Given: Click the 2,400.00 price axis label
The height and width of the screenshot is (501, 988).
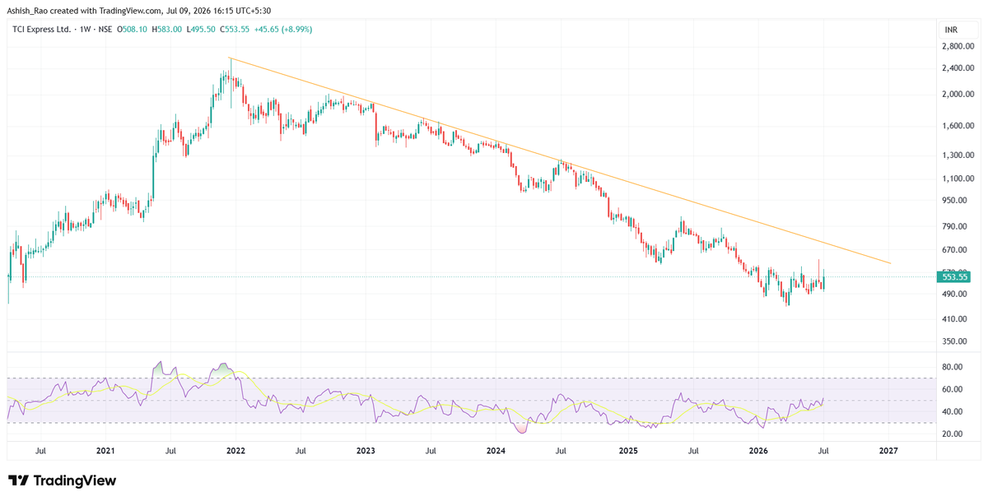Looking at the screenshot, I should [958, 69].
